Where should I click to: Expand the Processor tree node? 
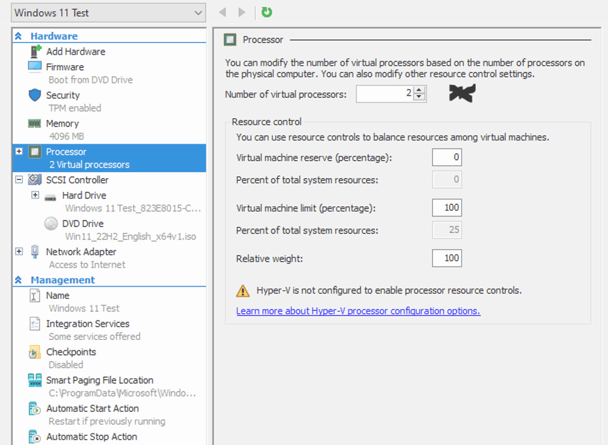click(19, 152)
